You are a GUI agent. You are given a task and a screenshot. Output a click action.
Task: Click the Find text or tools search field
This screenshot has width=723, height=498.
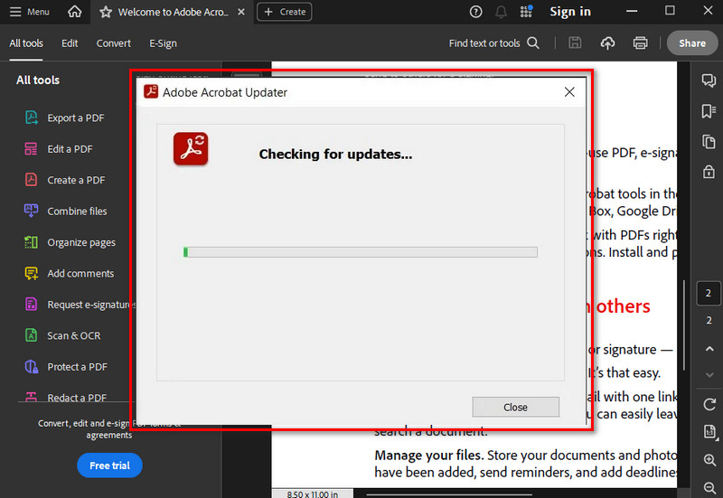pos(493,43)
